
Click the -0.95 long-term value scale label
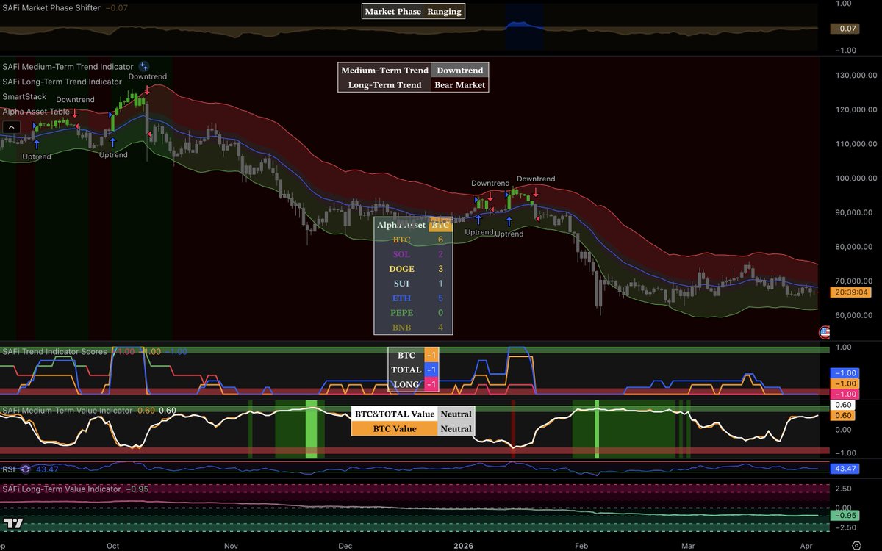844,516
